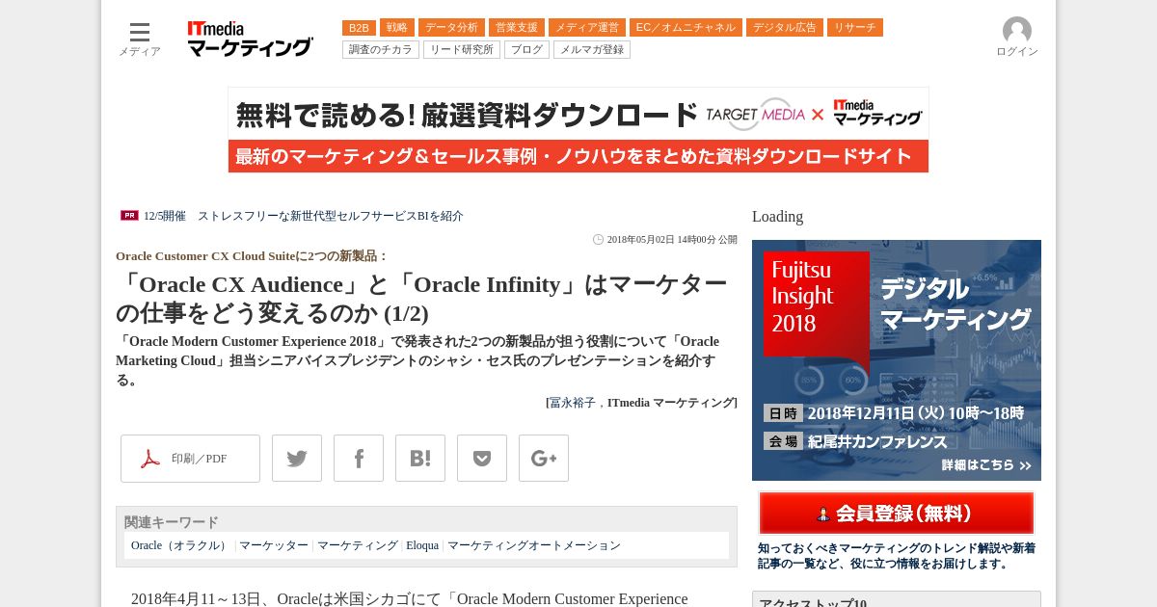Viewport: 1157px width, 607px height.
Task: Open the 営業支援 category
Action: tap(517, 28)
